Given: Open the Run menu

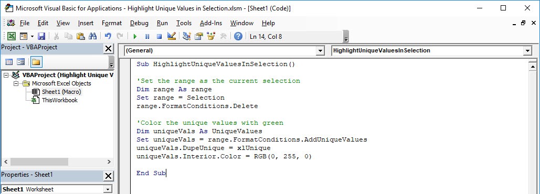Looking at the screenshot, I should coord(162,23).
